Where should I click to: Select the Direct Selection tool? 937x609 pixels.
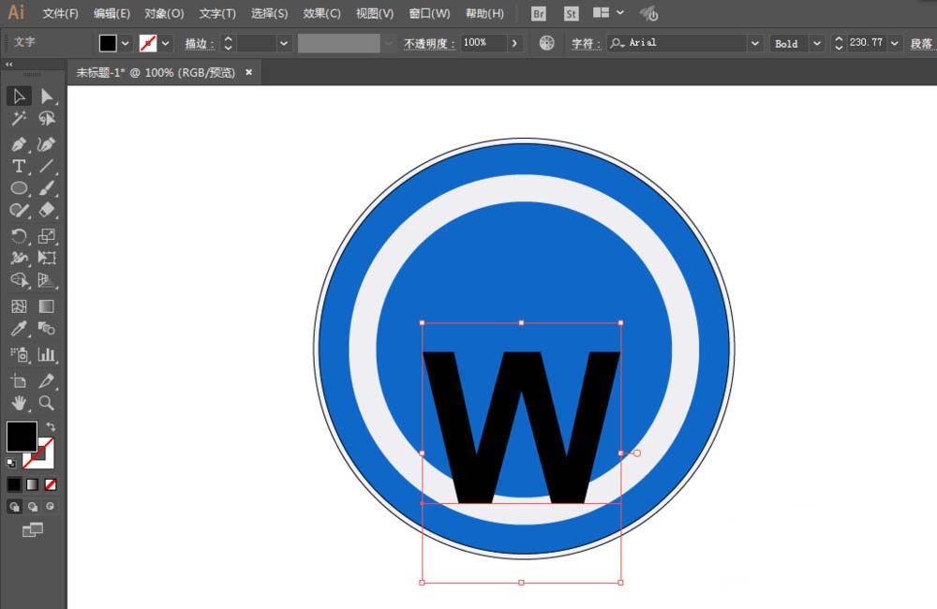click(x=47, y=97)
